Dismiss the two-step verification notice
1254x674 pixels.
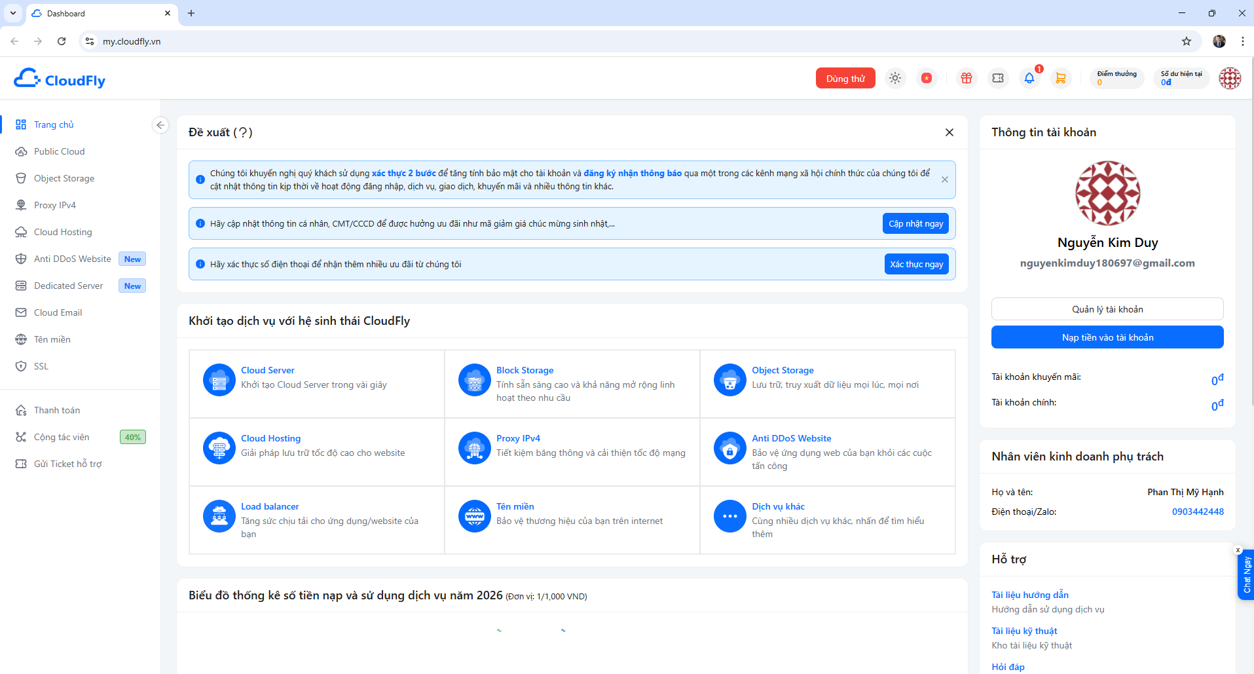945,179
